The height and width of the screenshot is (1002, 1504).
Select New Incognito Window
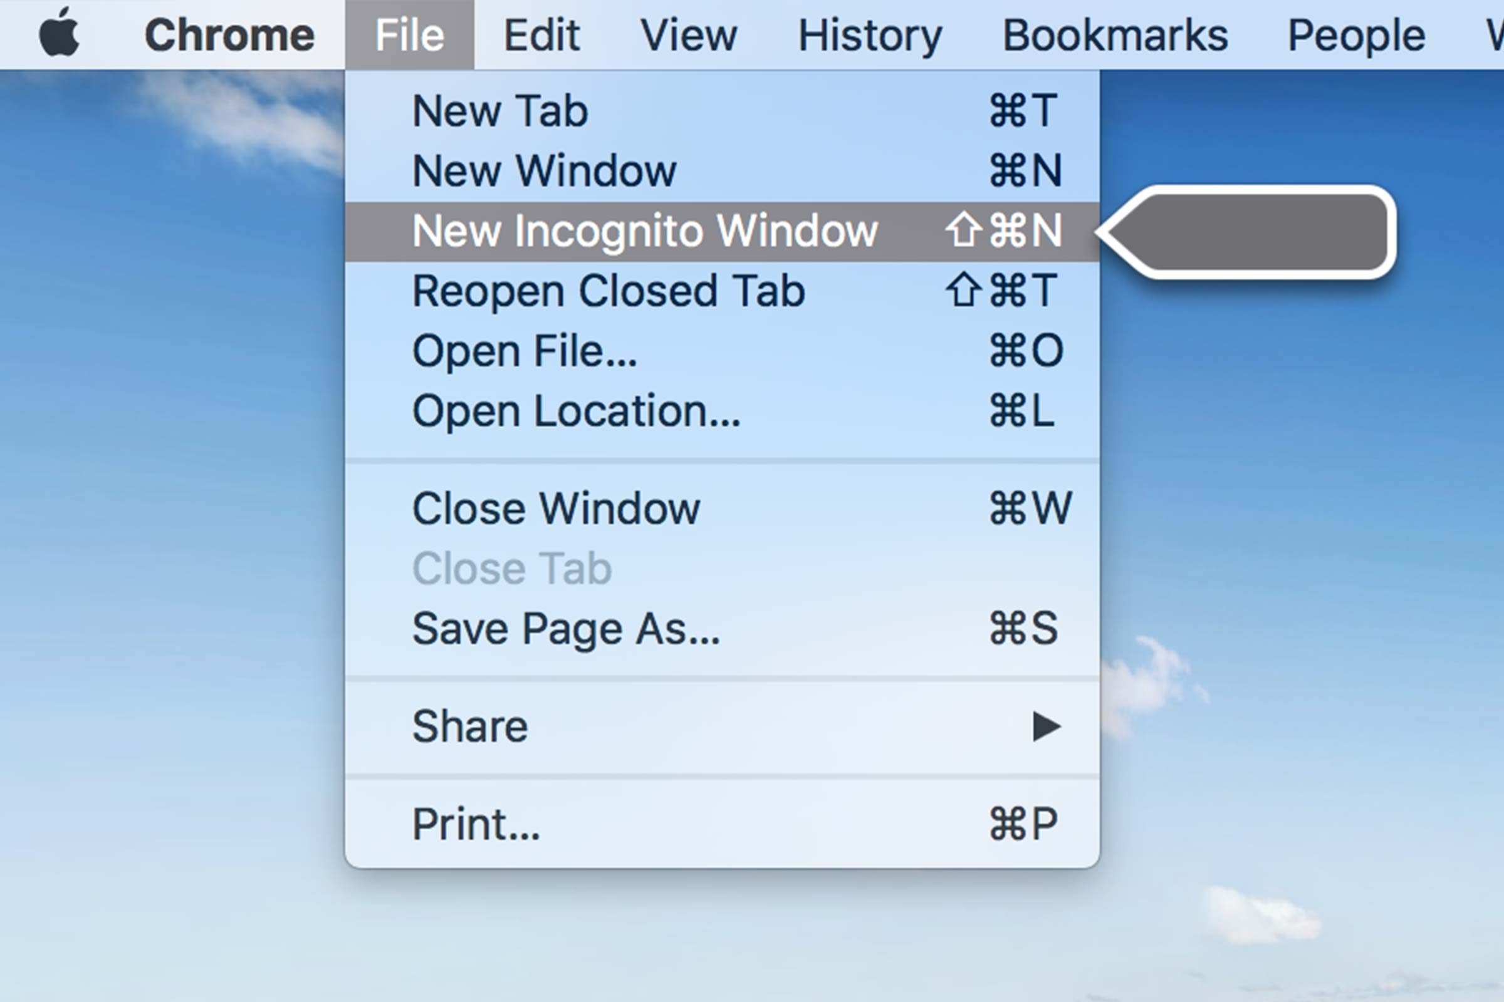point(723,231)
